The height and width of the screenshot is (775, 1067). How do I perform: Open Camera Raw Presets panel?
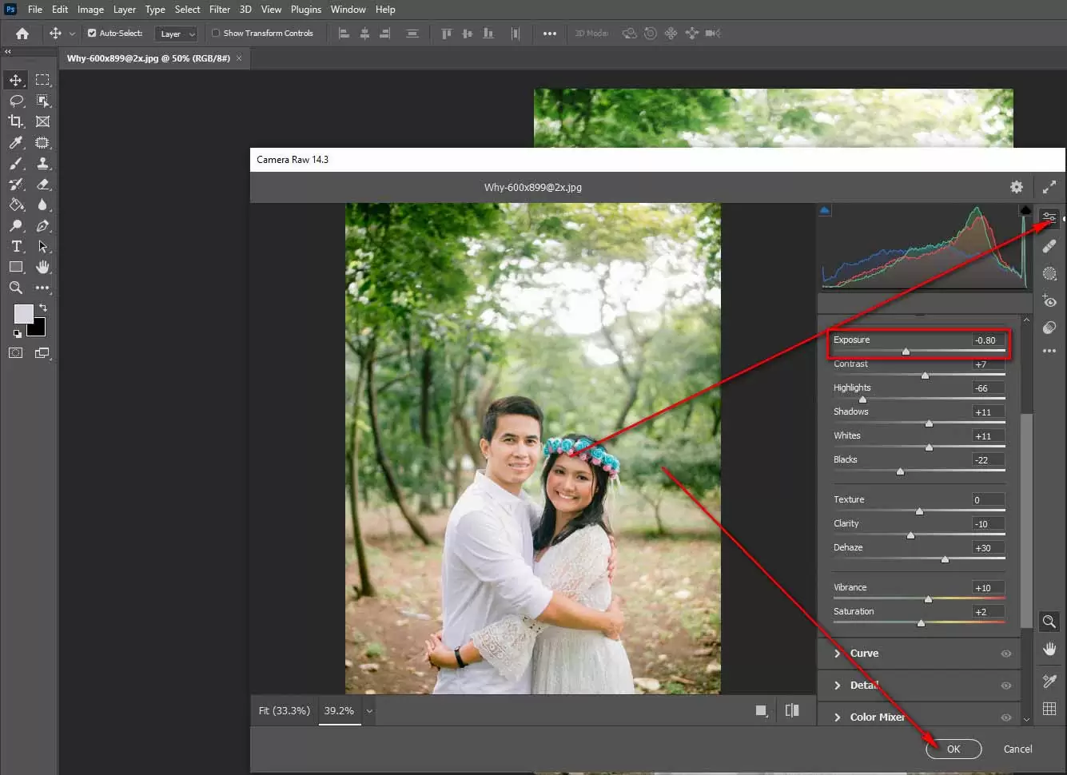tap(1049, 328)
